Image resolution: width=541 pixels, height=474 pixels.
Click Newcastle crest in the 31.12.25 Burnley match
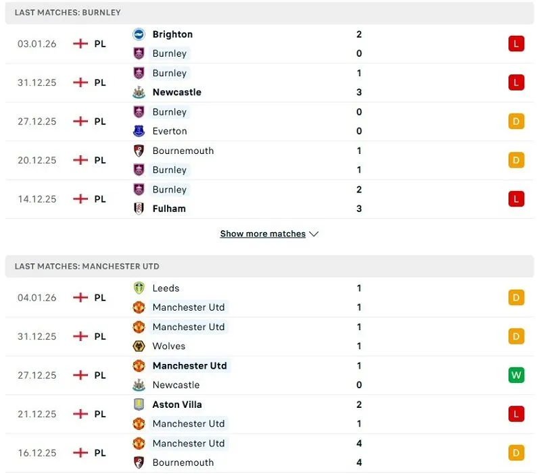[x=139, y=93]
